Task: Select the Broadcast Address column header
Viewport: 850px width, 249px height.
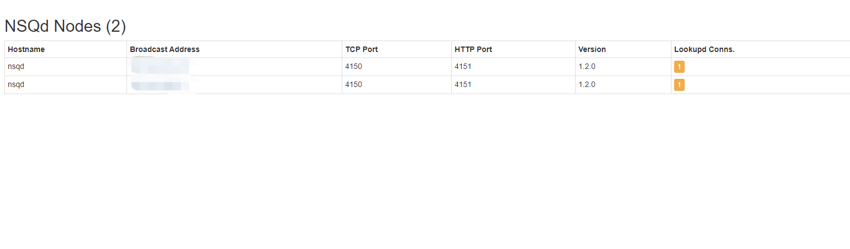Action: (164, 49)
